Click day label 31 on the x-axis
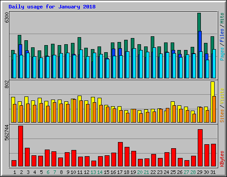The width and height of the screenshot is (227, 177). tap(213, 172)
